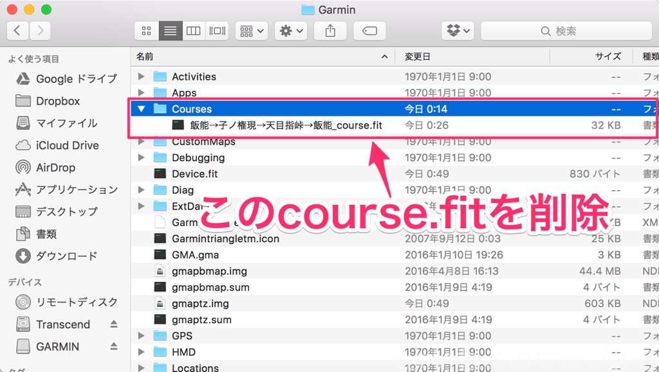Switch to column view in toolbar
Image resolution: width=659 pixels, height=372 pixels.
click(x=193, y=30)
